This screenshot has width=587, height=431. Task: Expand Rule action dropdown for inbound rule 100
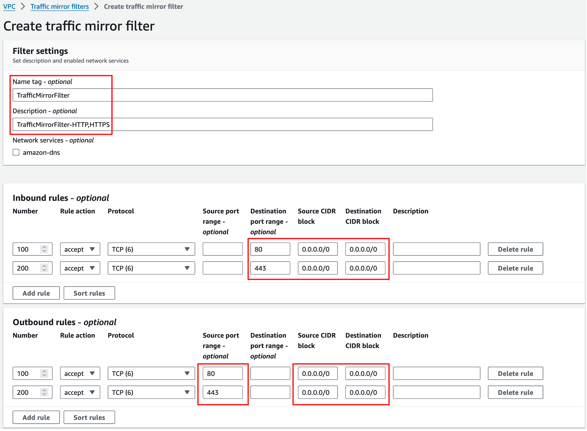coord(80,249)
